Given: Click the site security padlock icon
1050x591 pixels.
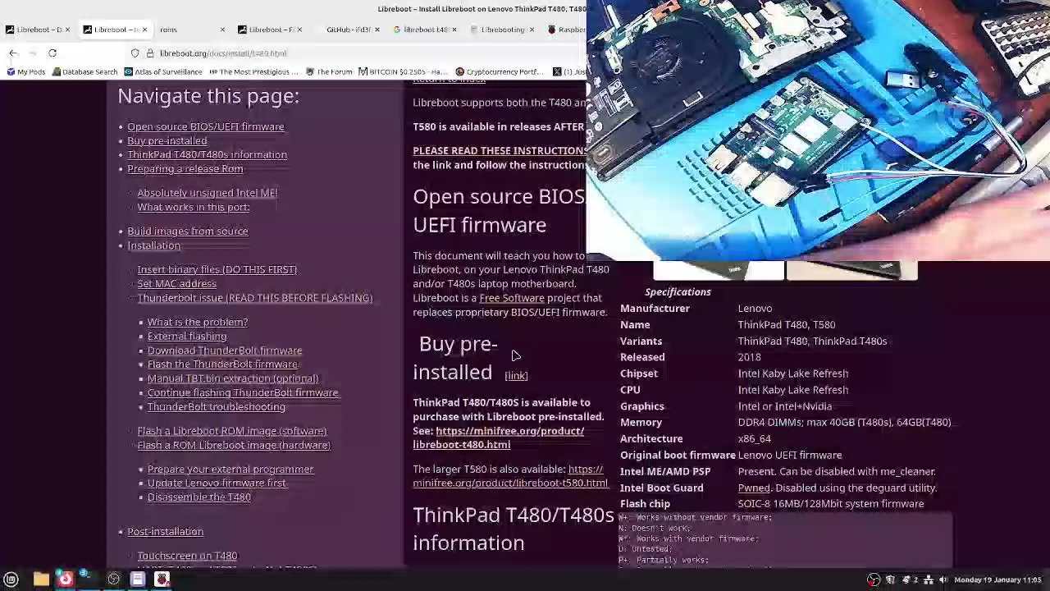Looking at the screenshot, I should pyautogui.click(x=150, y=53).
